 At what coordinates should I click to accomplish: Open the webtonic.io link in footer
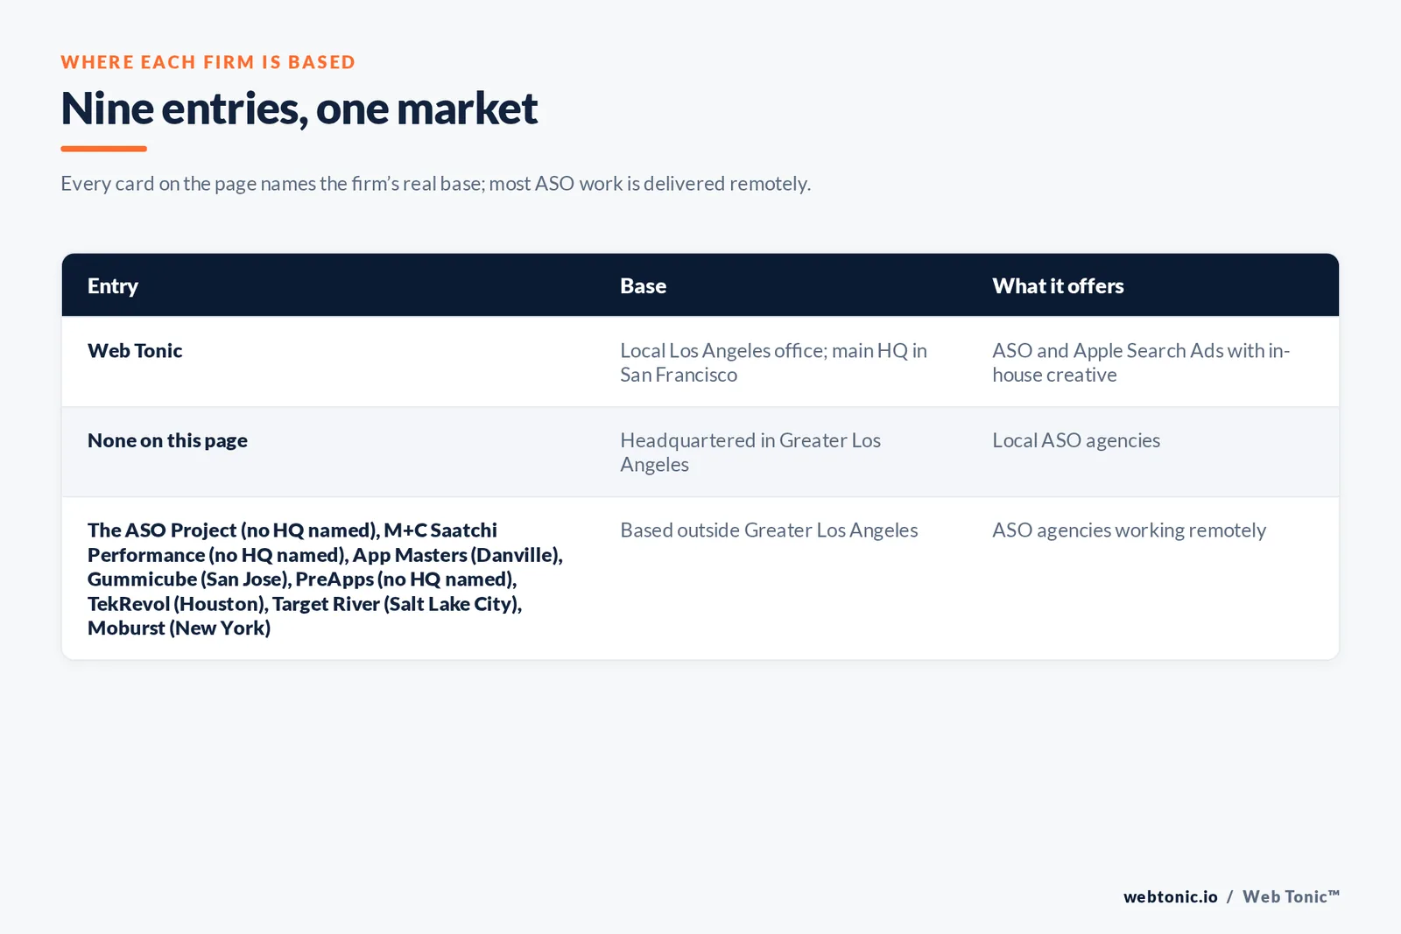pyautogui.click(x=1170, y=896)
